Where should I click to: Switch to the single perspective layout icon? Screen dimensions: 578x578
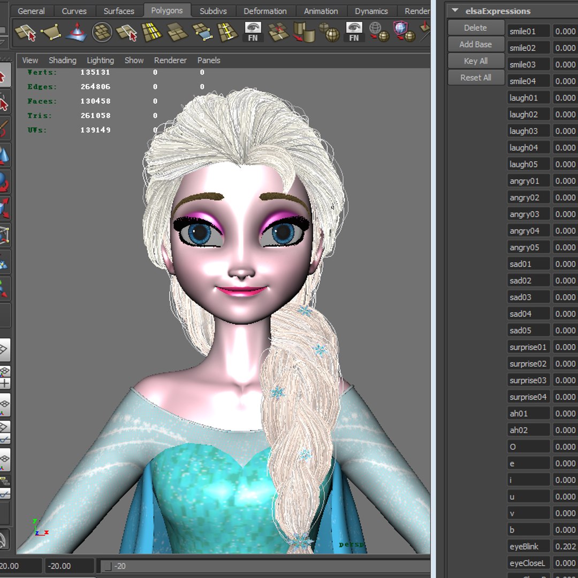(4, 349)
